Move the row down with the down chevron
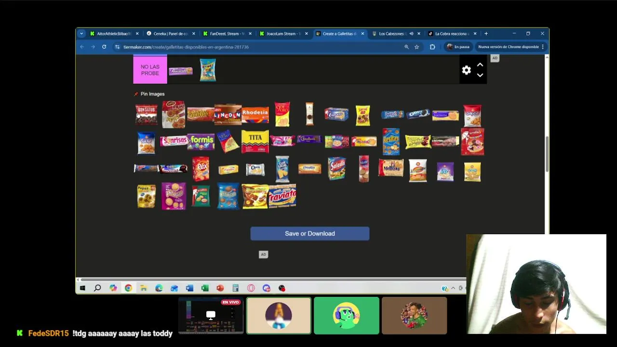 [480, 75]
